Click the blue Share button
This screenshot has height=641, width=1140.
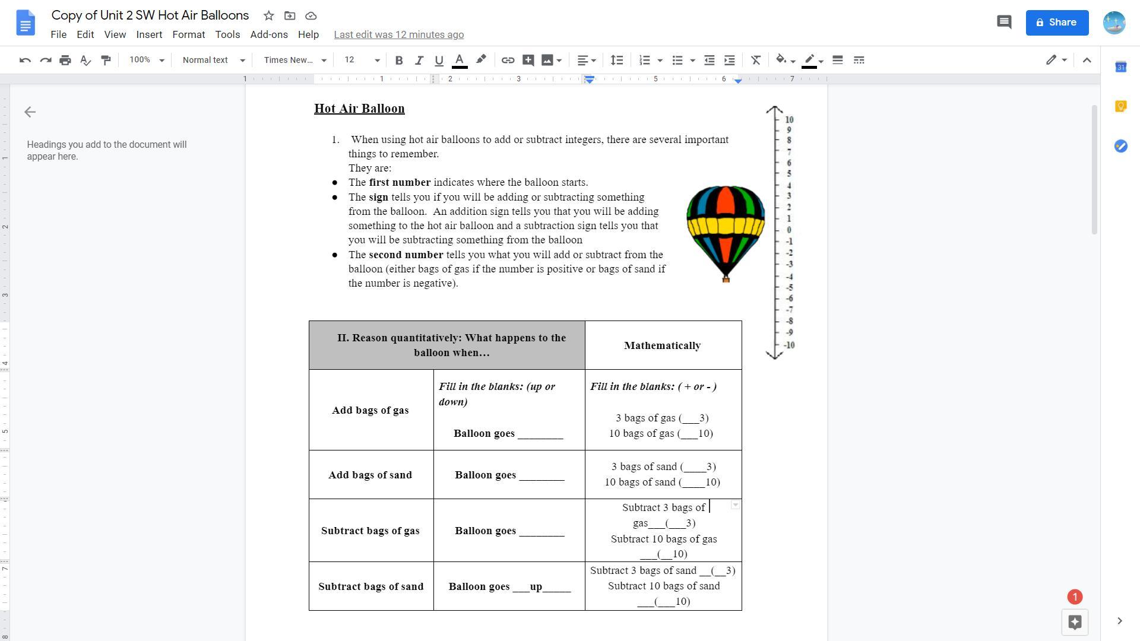[x=1057, y=23]
